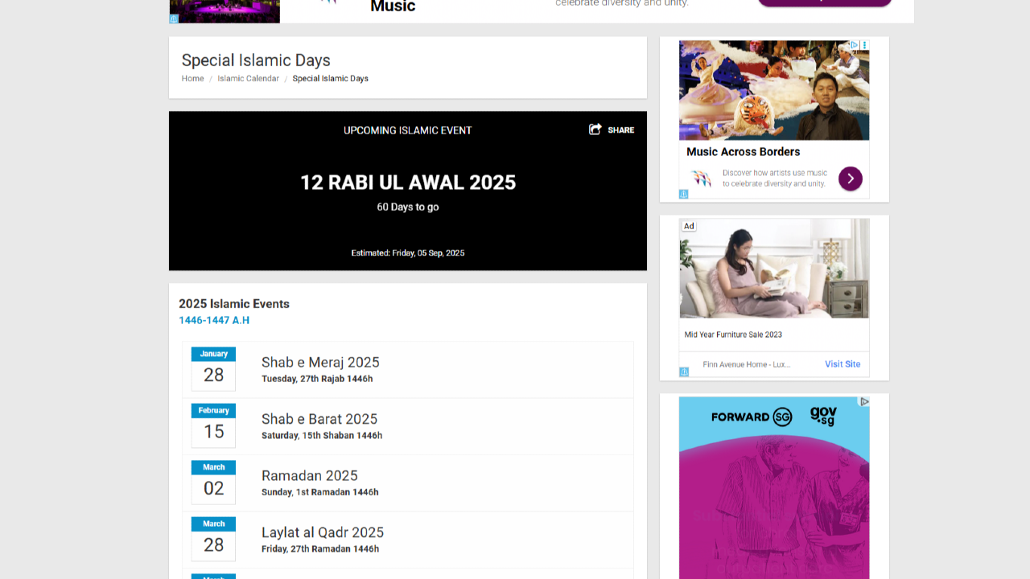
Task: Click the '60 Days to go' text
Action: 408,207
